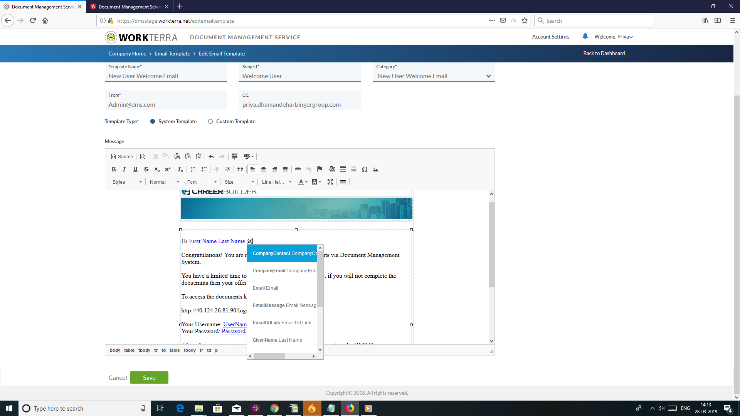740x416 pixels.
Task: Click the Insert Link icon
Action: tap(298, 169)
